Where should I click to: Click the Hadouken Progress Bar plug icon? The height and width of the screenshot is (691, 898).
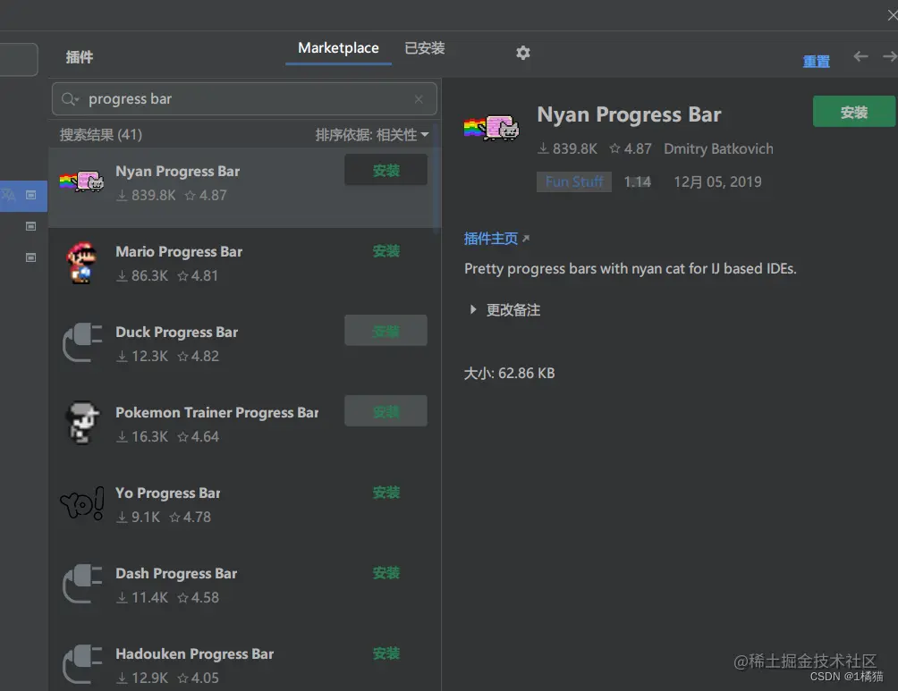click(82, 664)
